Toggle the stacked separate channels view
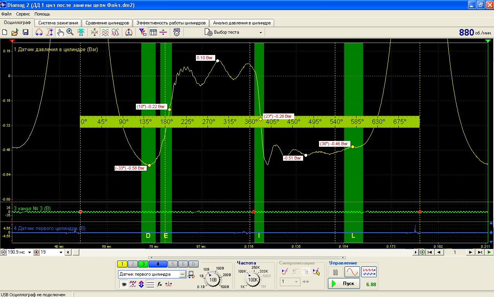Image resolution: width=494 pixels, height=297 pixels. coord(105,33)
